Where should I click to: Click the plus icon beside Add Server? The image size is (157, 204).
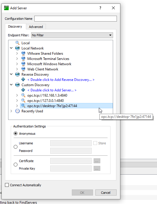coord(23,90)
